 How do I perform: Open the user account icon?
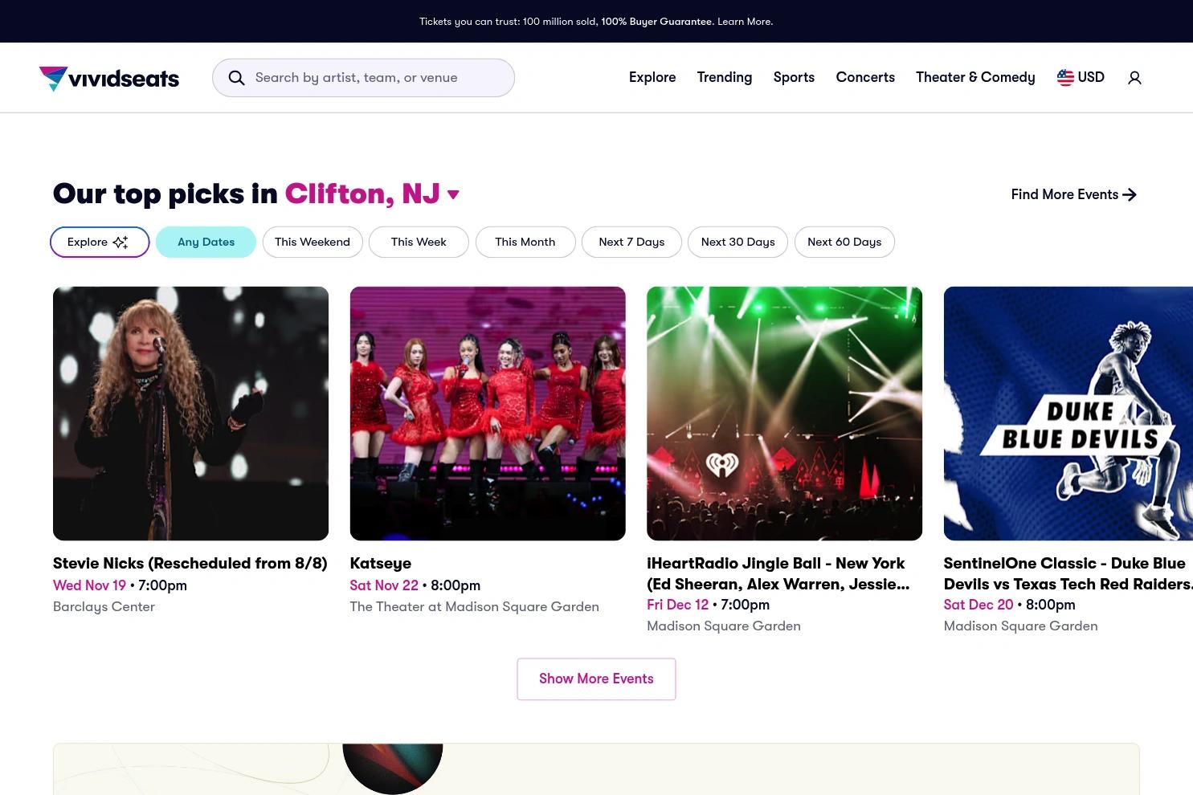(1134, 78)
